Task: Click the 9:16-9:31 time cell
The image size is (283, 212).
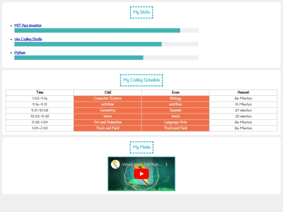Action: [40, 104]
